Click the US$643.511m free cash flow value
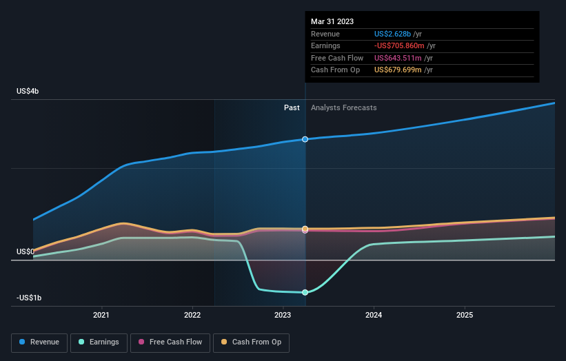Image resolution: width=566 pixels, height=361 pixels. (398, 58)
